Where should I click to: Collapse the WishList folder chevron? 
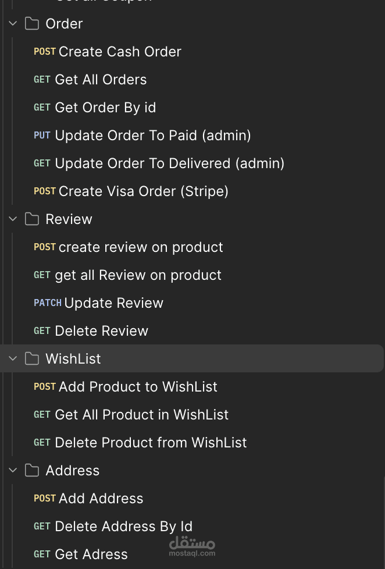click(x=13, y=359)
